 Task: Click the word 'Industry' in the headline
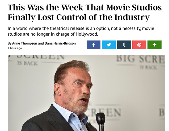click(x=132, y=17)
